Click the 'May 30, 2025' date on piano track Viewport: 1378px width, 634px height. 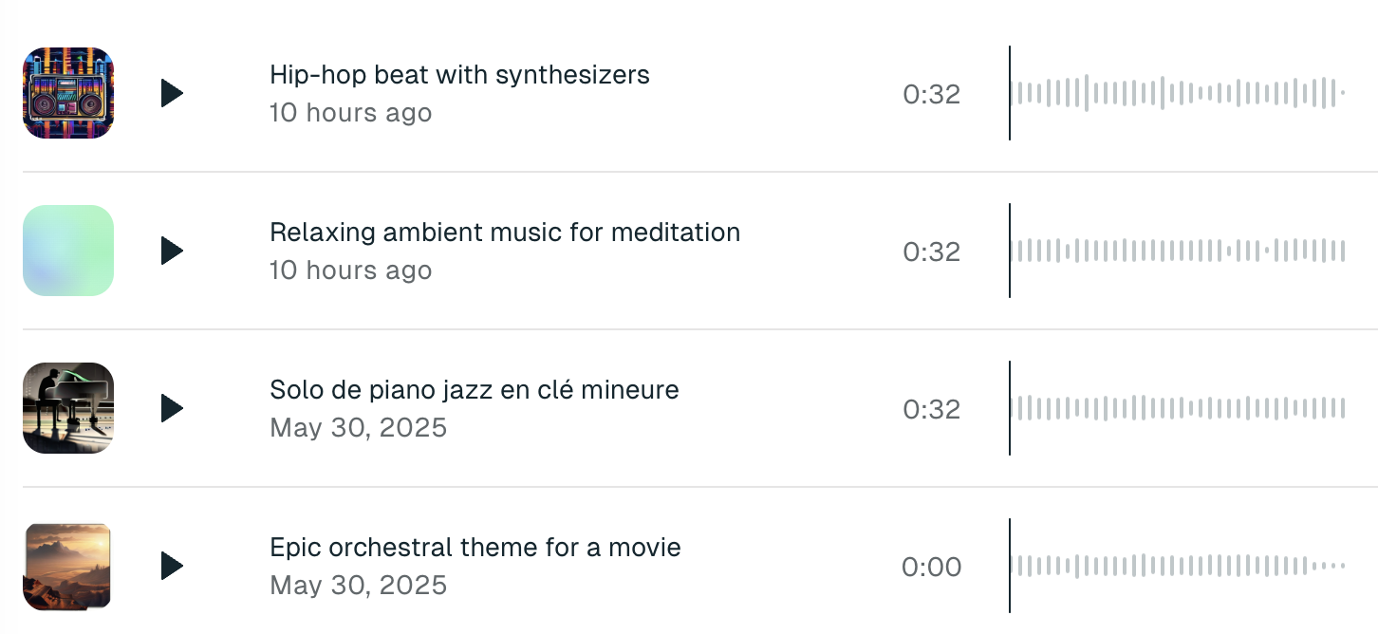click(x=358, y=427)
